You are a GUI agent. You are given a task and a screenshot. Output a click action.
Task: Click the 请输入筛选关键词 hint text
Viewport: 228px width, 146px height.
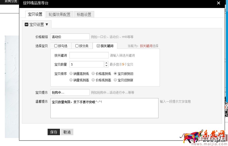[122, 55]
